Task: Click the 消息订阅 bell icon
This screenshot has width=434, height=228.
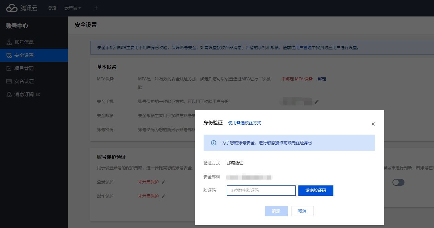Action: [9, 94]
